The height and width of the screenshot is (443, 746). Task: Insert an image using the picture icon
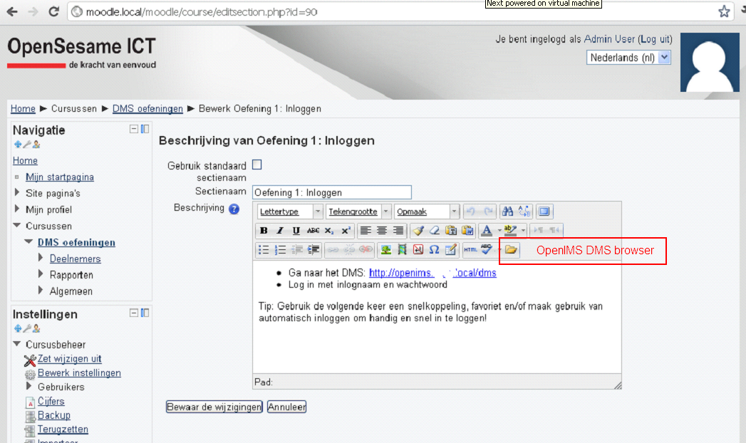coord(386,250)
